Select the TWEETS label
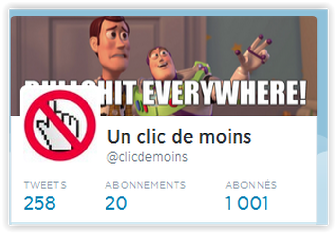The image size is (336, 233). click(45, 185)
